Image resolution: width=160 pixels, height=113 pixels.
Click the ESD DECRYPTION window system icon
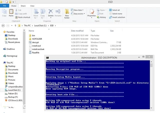[x=47, y=58]
